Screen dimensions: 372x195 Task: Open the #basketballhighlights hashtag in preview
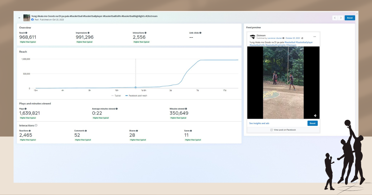coord(276,45)
